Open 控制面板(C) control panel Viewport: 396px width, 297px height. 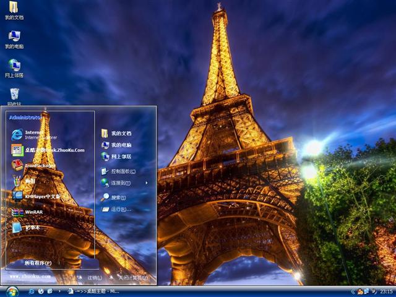coord(118,171)
